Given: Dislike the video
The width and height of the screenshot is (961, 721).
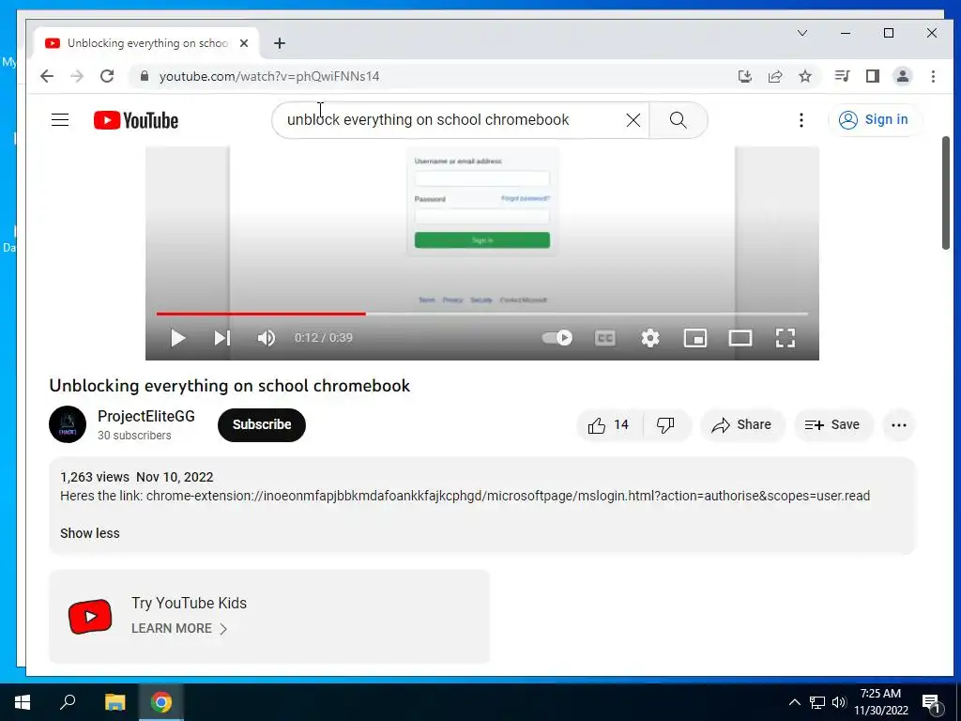Looking at the screenshot, I should point(665,425).
